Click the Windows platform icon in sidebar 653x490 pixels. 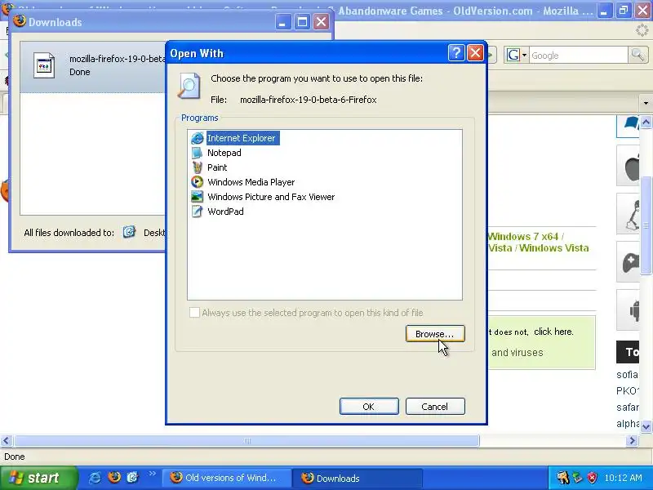click(x=629, y=126)
